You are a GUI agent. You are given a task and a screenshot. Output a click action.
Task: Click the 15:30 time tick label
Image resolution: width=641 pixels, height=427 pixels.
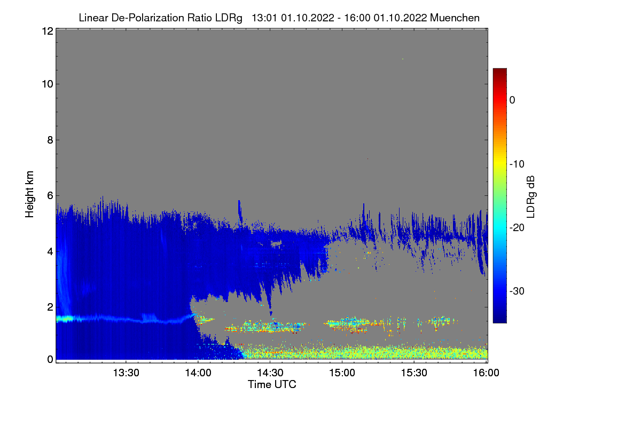tap(414, 373)
